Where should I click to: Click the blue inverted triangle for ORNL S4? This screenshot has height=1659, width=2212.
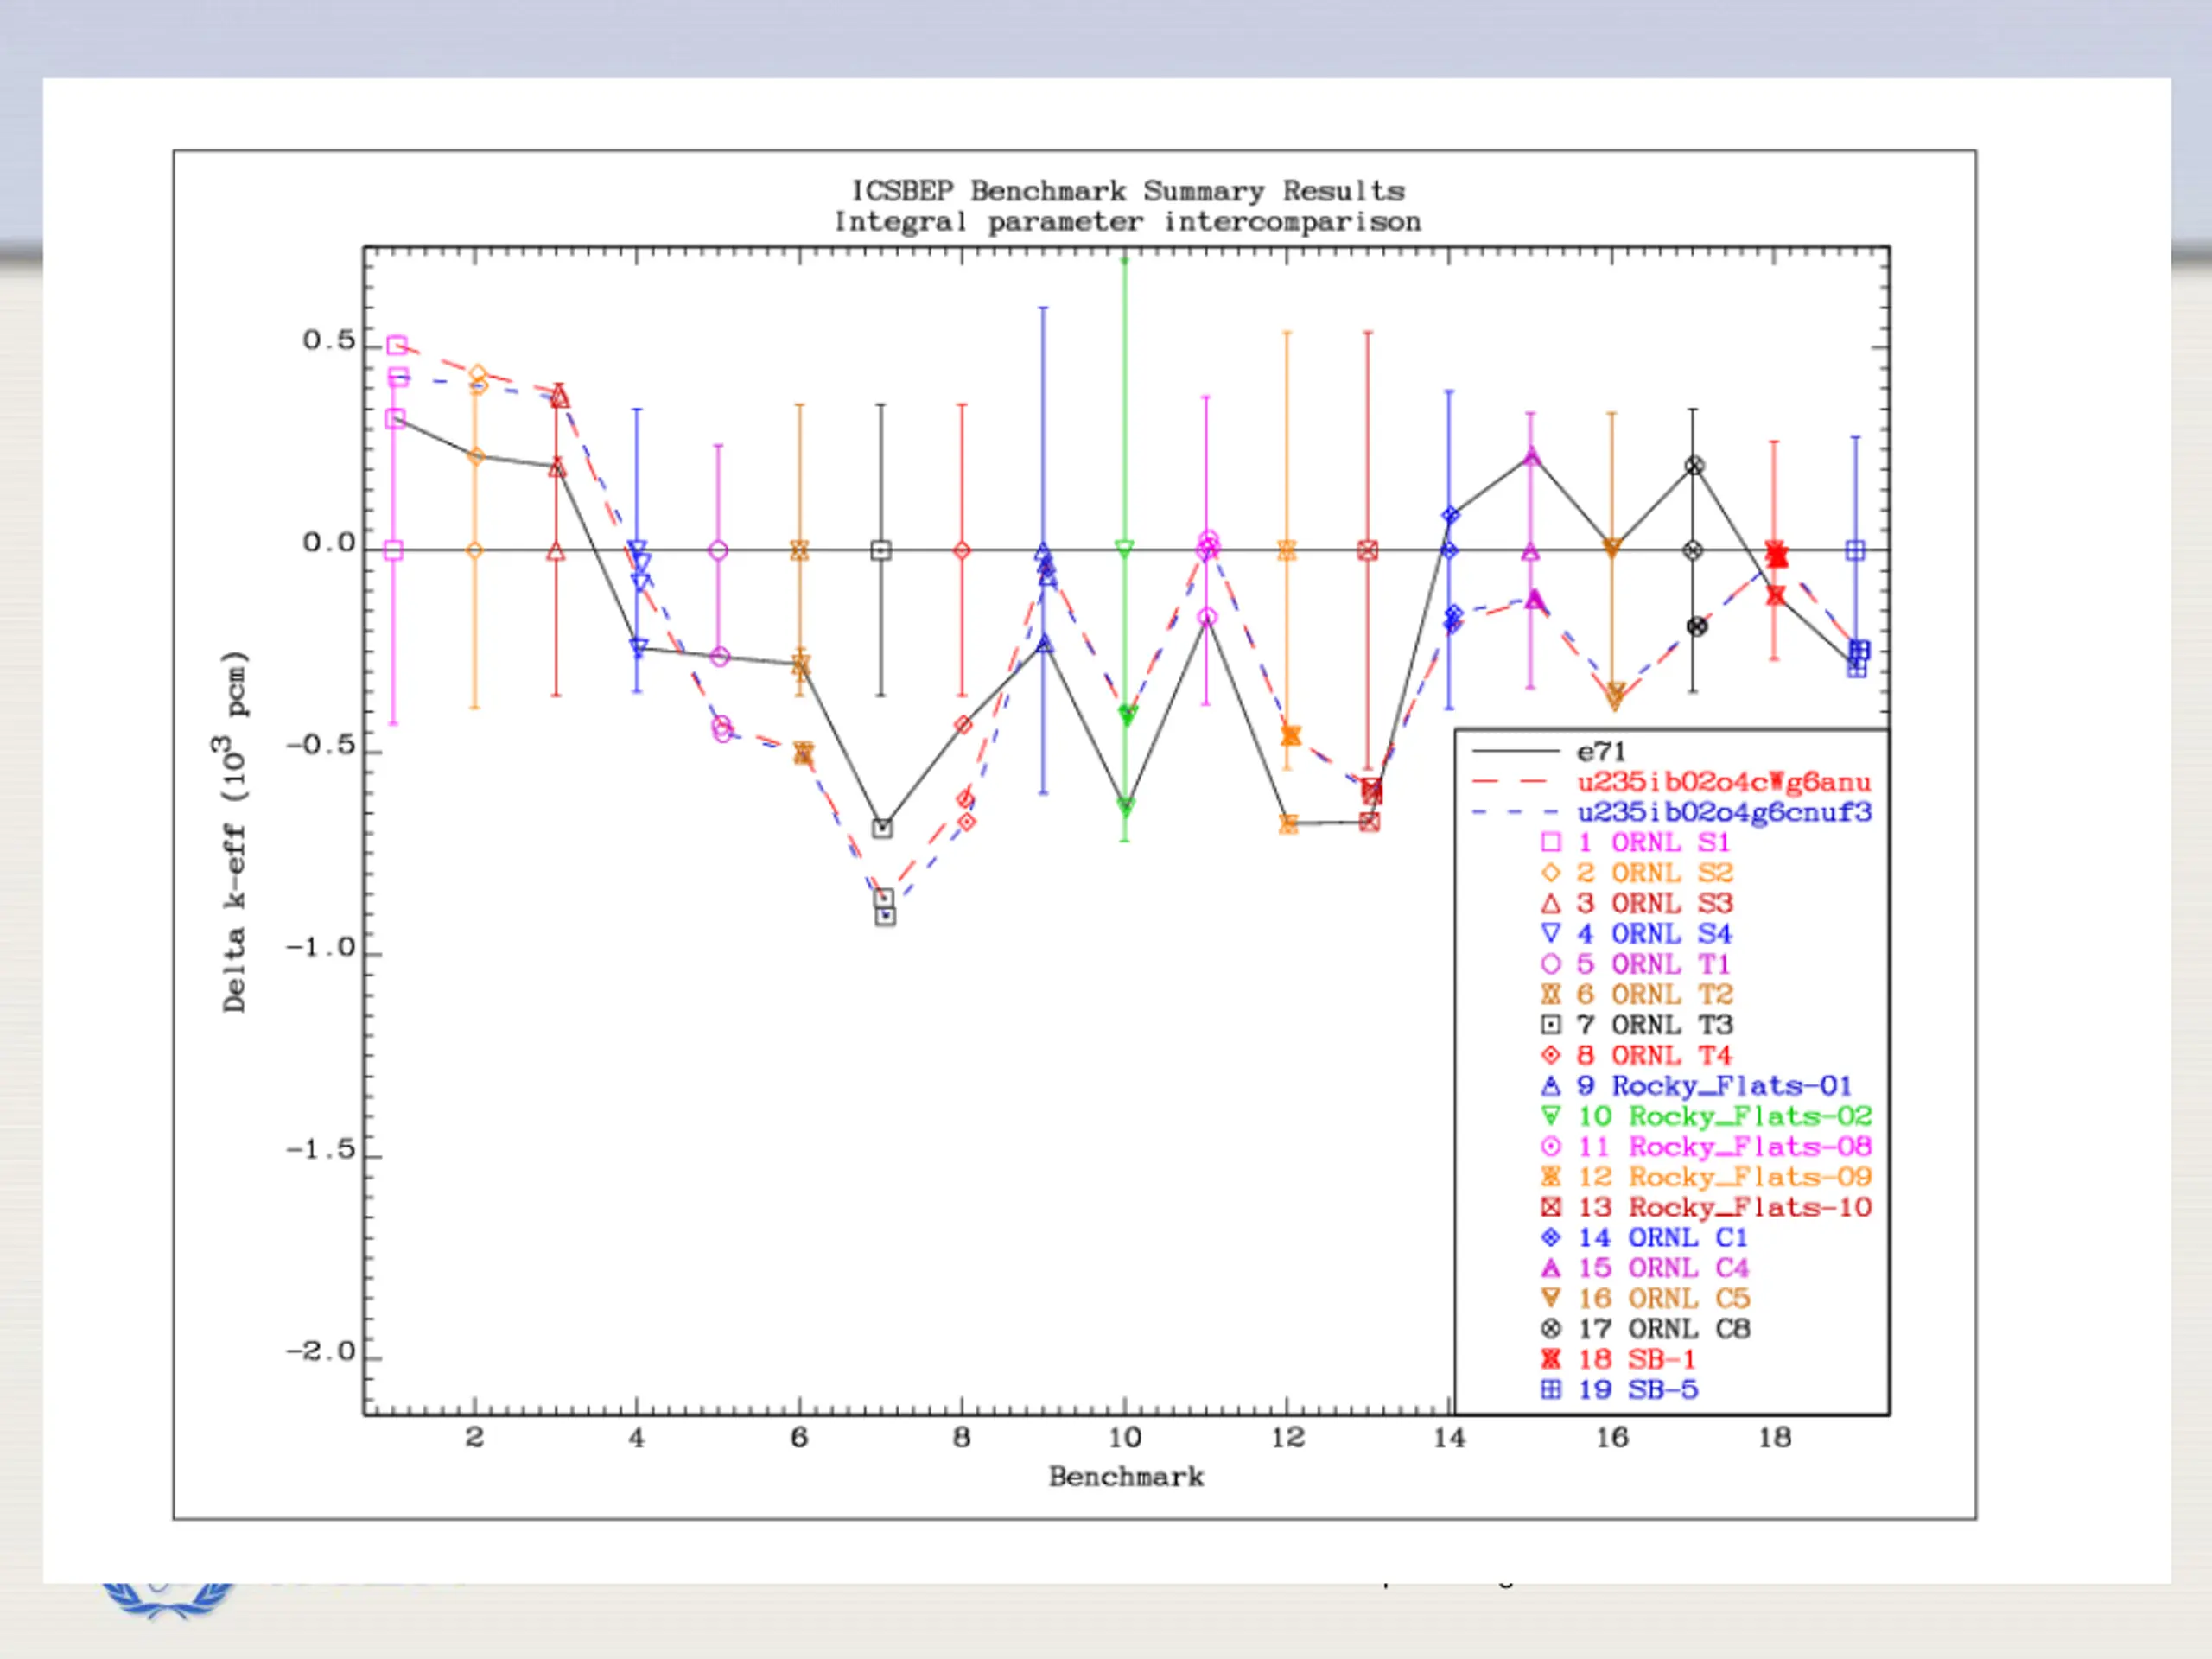click(1550, 934)
